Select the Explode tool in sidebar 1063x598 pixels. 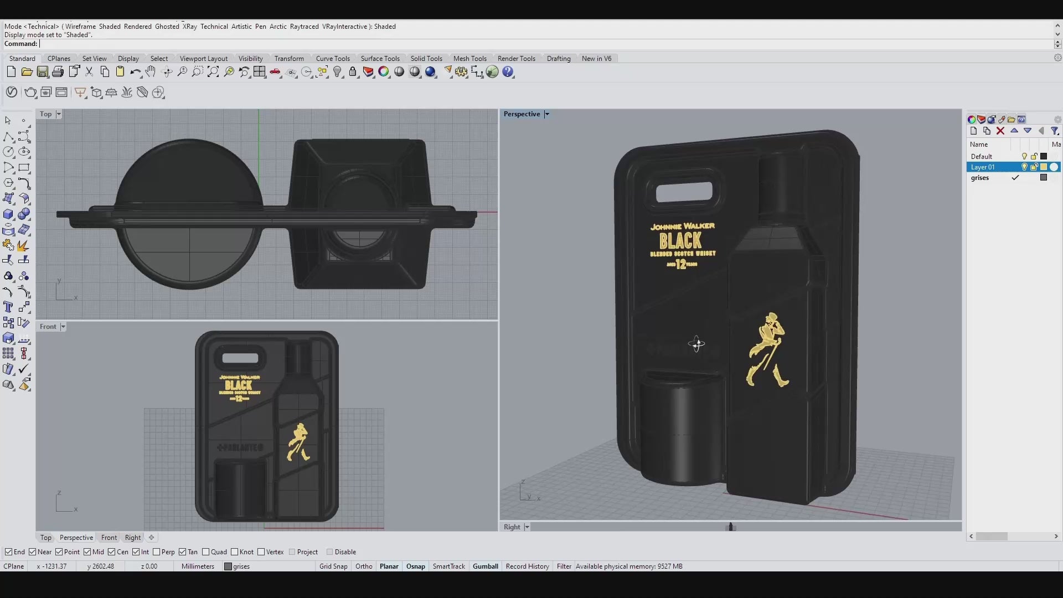tap(23, 245)
